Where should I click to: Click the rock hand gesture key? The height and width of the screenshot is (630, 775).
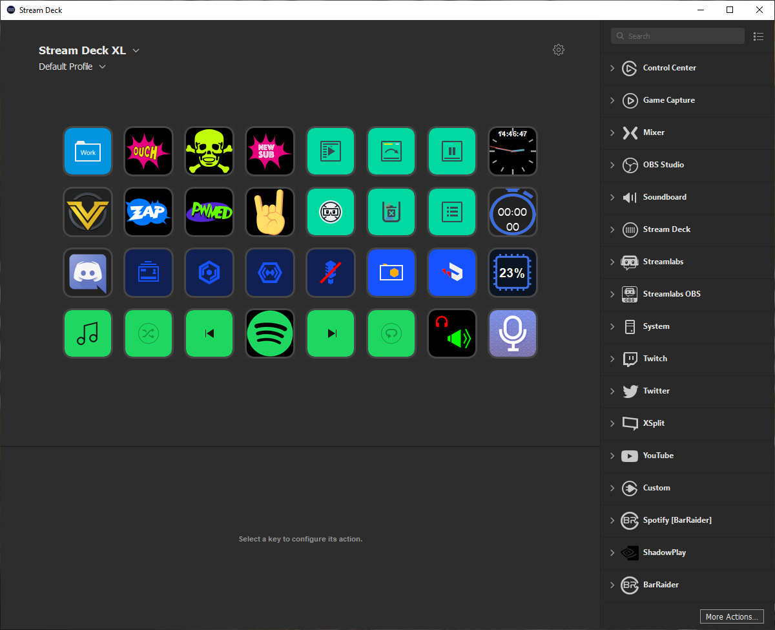270,212
